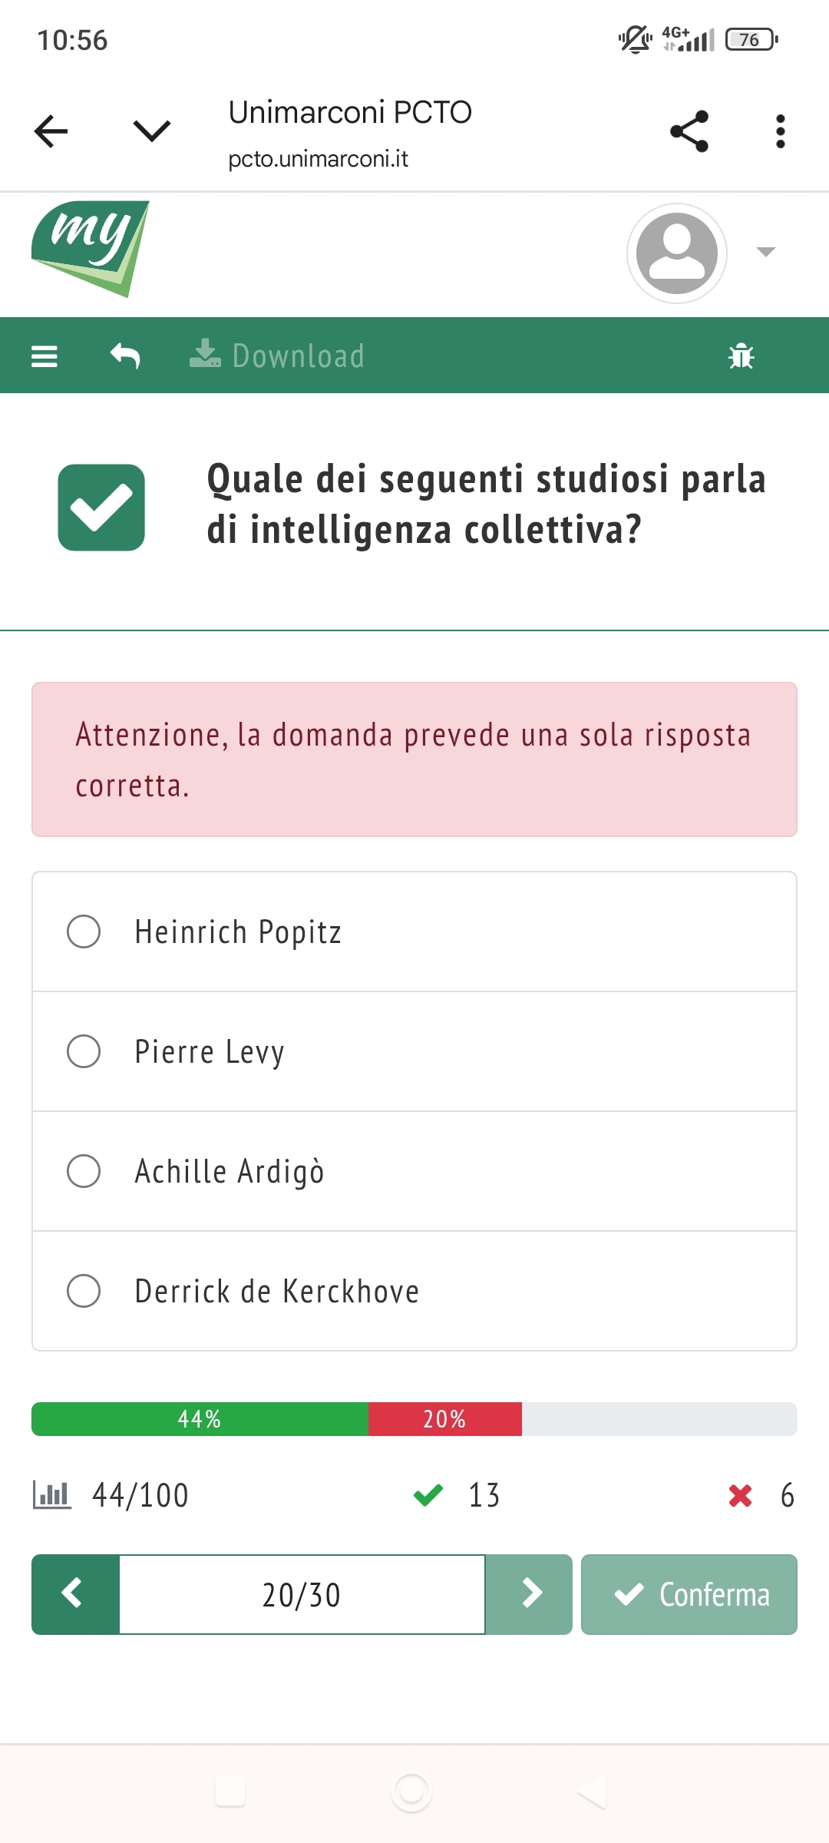
Task: Open the share icon in browser bar
Action: 689,131
